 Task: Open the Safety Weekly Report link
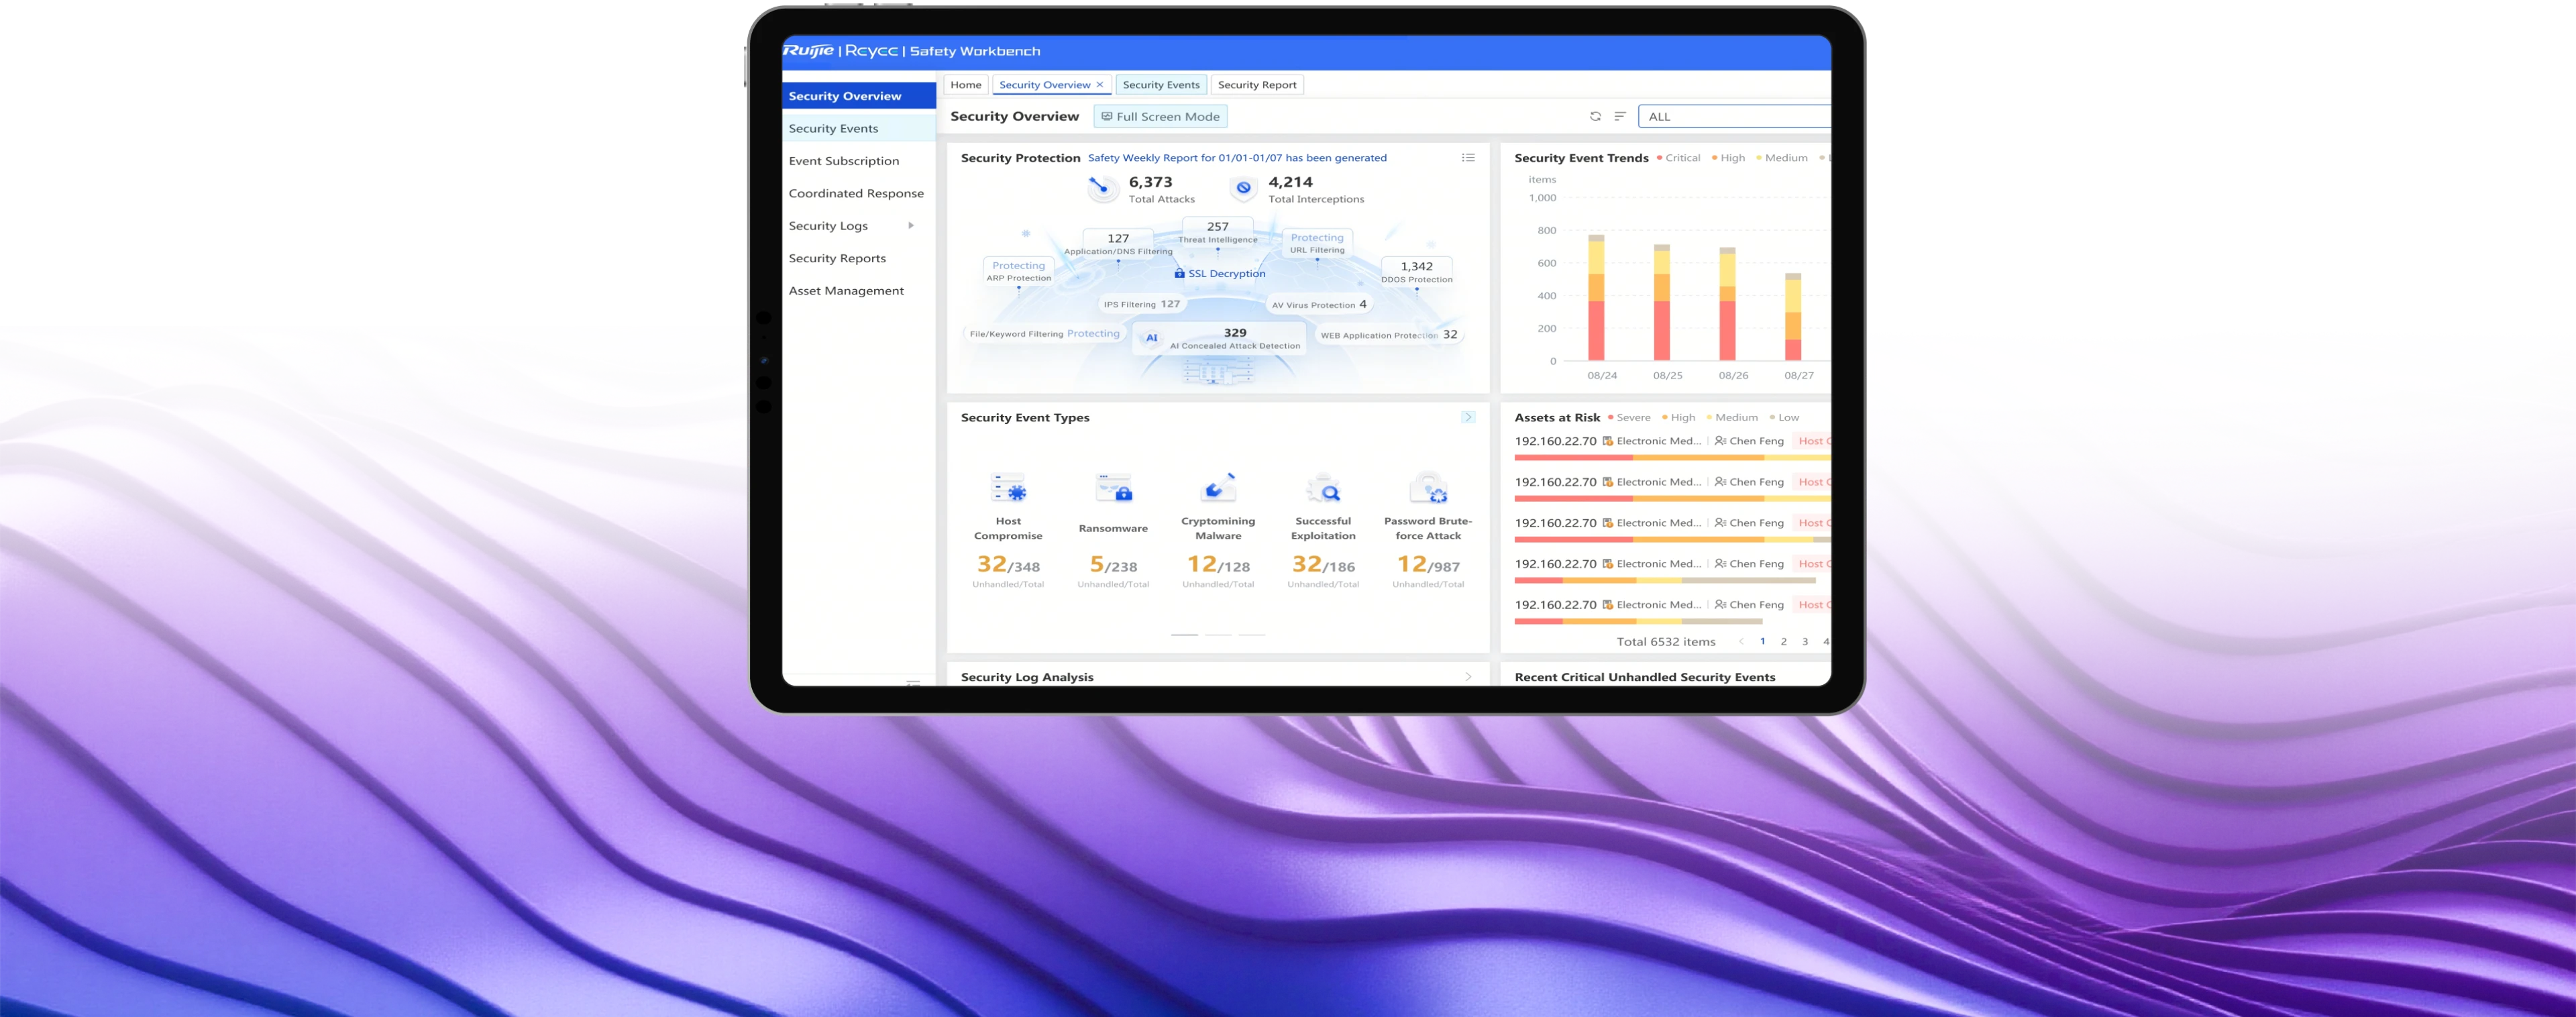[x=1237, y=158]
